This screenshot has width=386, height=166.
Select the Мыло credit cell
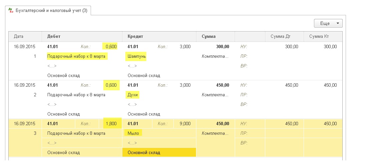(133, 133)
